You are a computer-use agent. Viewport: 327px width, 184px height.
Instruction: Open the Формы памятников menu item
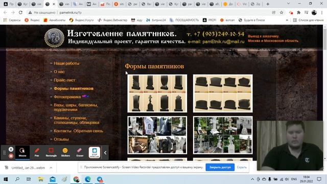(x=74, y=88)
